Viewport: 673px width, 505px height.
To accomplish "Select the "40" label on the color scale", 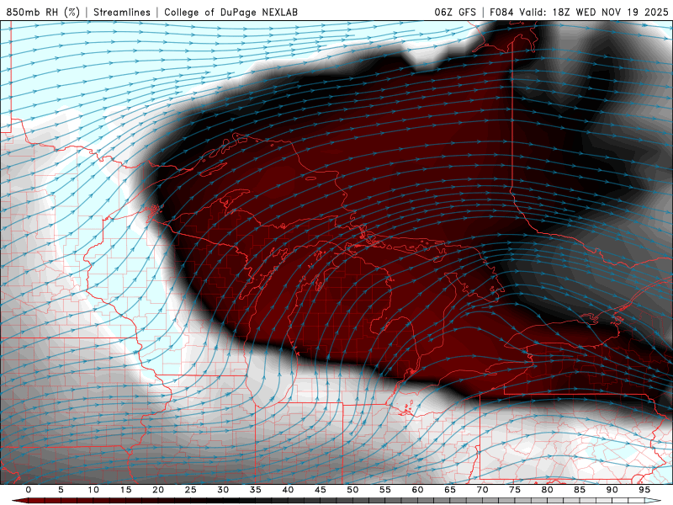I will 288,490.
